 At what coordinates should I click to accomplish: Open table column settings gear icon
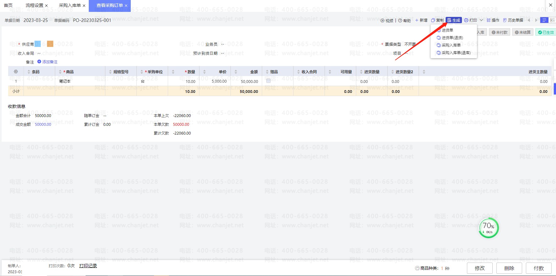16,72
